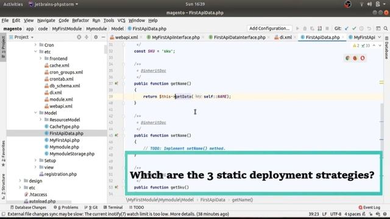Click the collapse all icon in Project panel
This screenshot has width=390, height=219.
(x=87, y=37)
